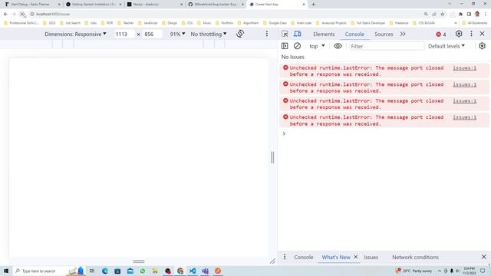This screenshot has height=276, width=491.
Task: Show hidden system tray icons
Action: click(440, 271)
